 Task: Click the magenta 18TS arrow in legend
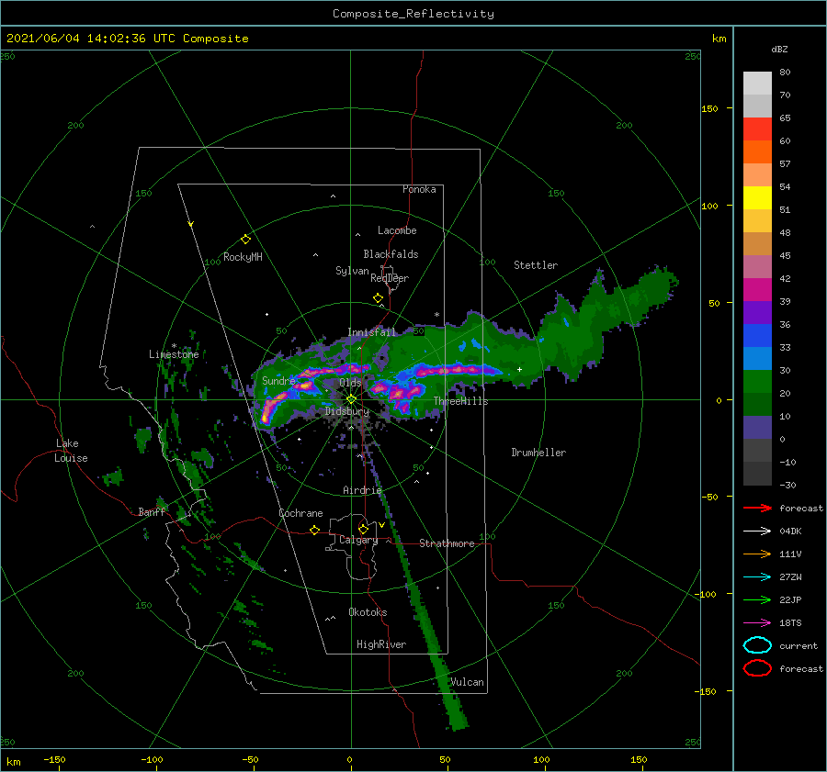point(757,623)
